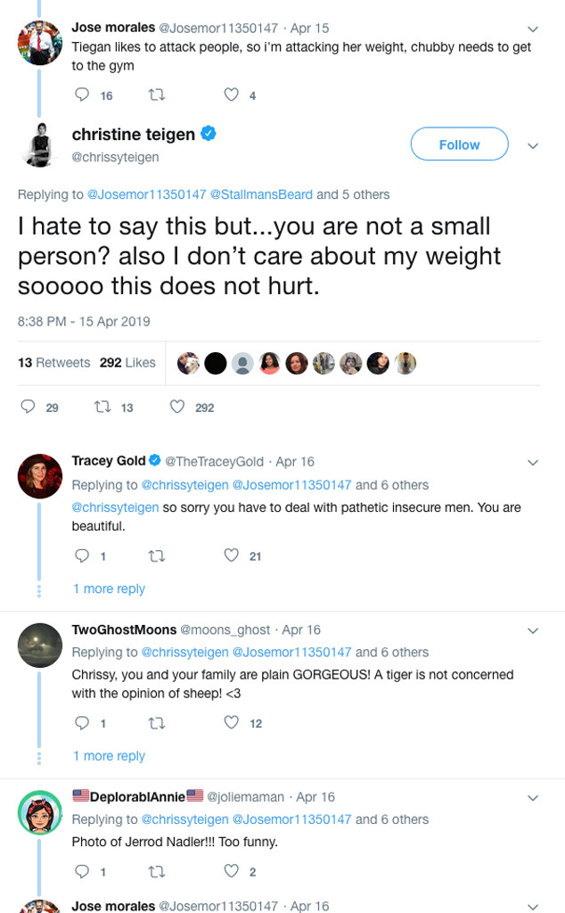Viewport: 565px width, 913px height.
Task: Retweet TwoGhostMoons' reply
Action: click(157, 723)
